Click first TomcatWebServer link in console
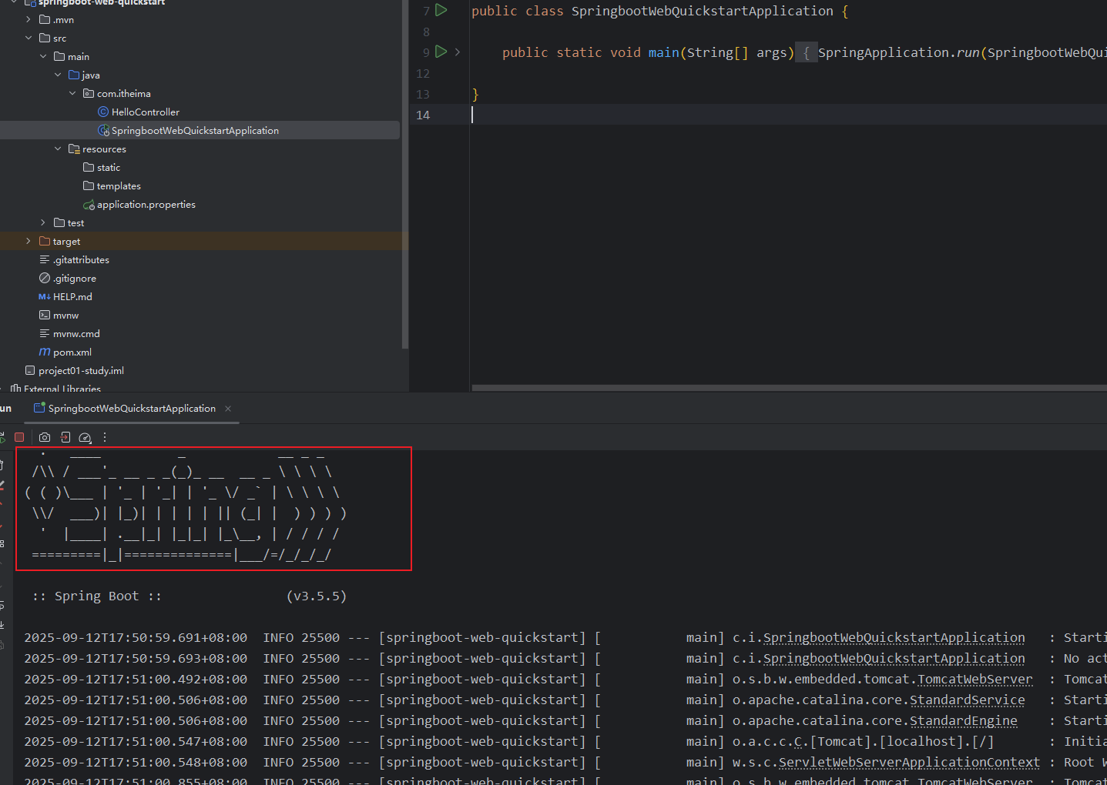This screenshot has width=1107, height=785. (x=974, y=679)
